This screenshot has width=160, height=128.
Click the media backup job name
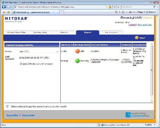pyautogui.click(x=64, y=51)
